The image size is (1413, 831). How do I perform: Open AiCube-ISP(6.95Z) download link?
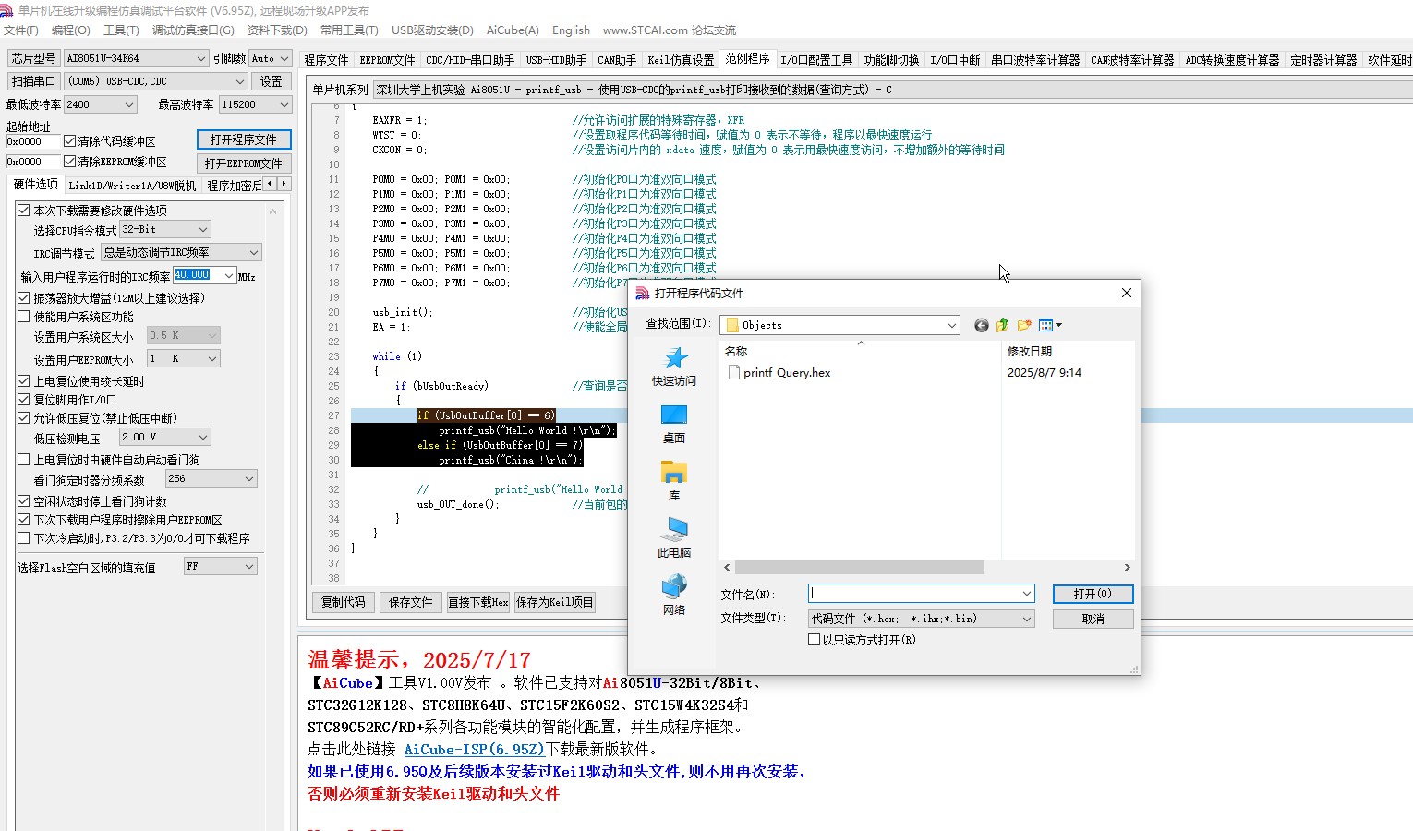tap(475, 750)
